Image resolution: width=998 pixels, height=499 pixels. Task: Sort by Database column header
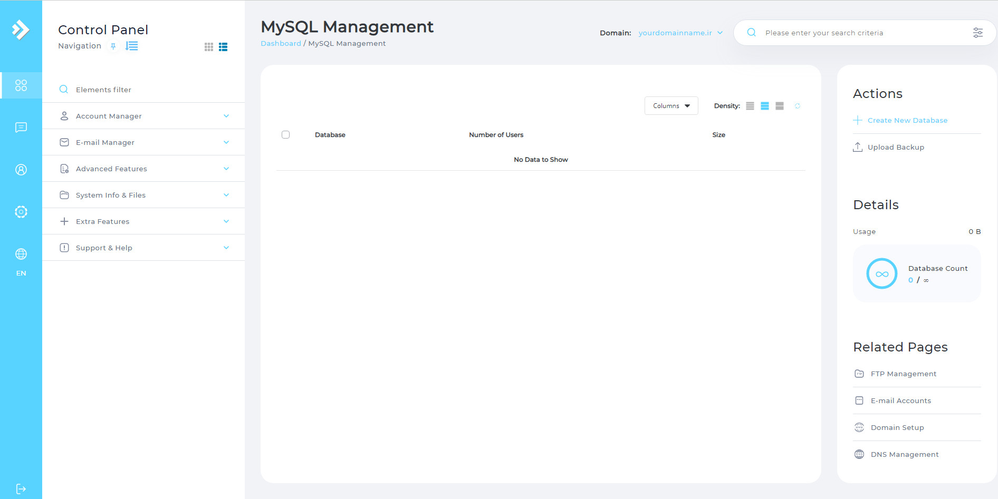click(x=330, y=135)
